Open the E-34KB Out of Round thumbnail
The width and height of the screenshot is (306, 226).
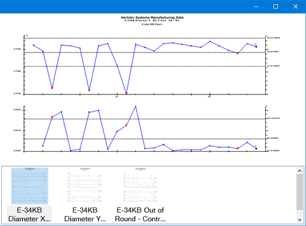[x=141, y=186]
